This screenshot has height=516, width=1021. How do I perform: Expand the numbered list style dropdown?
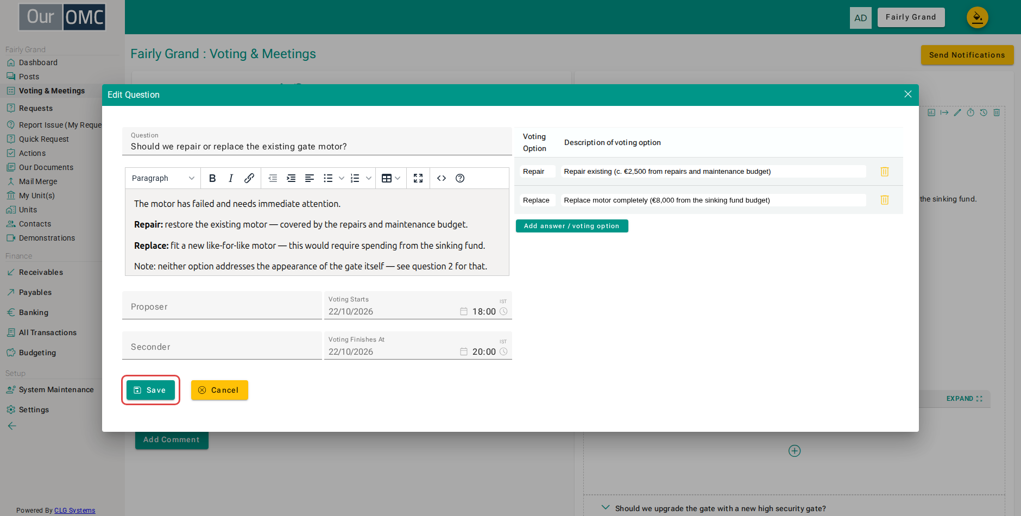tap(369, 178)
